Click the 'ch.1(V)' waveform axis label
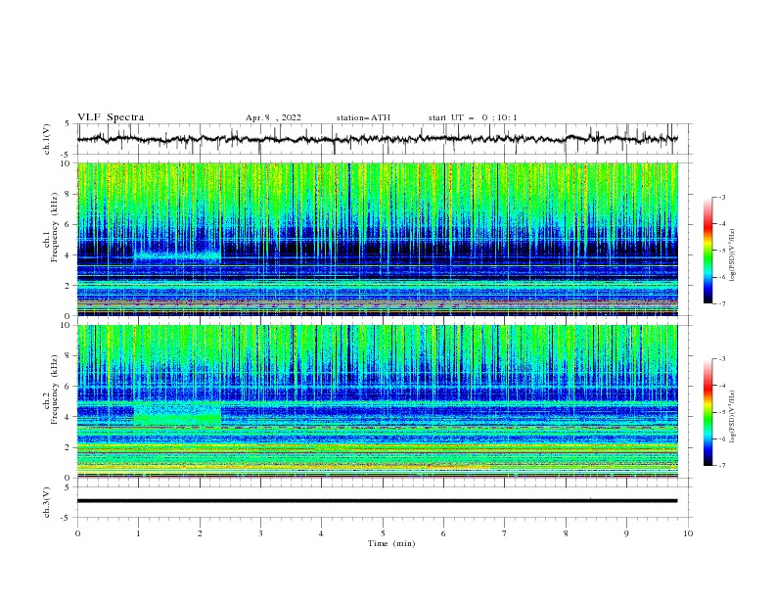Image resolution: width=775 pixels, height=599 pixels. 47,139
